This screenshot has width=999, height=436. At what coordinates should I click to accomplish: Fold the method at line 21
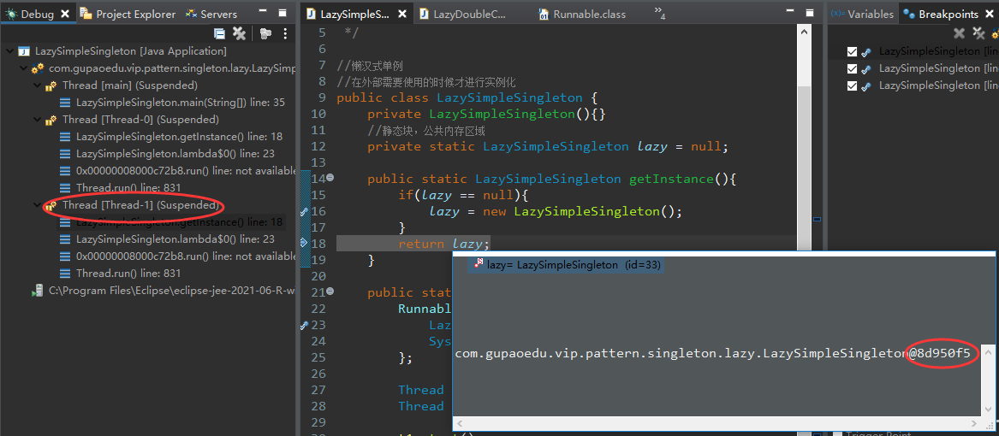click(x=330, y=292)
